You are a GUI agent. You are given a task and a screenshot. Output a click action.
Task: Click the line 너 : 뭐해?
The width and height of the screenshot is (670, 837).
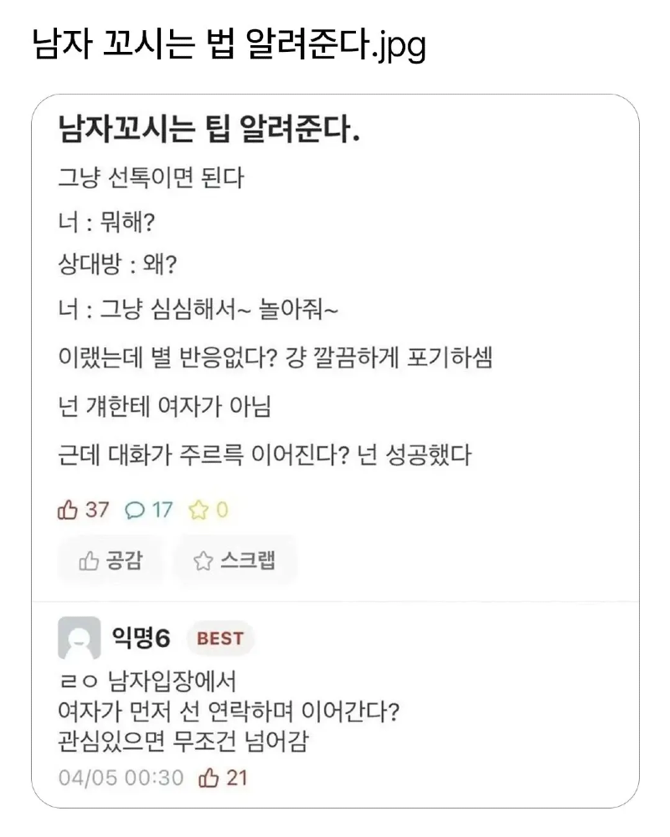click(x=107, y=223)
